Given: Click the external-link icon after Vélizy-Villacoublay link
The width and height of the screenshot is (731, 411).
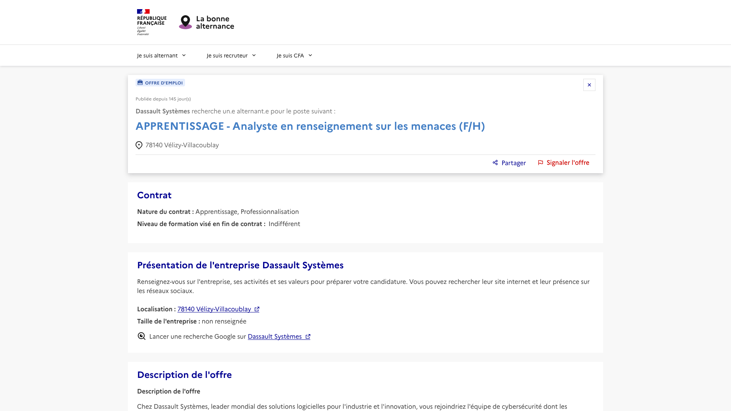Looking at the screenshot, I should click(x=257, y=309).
